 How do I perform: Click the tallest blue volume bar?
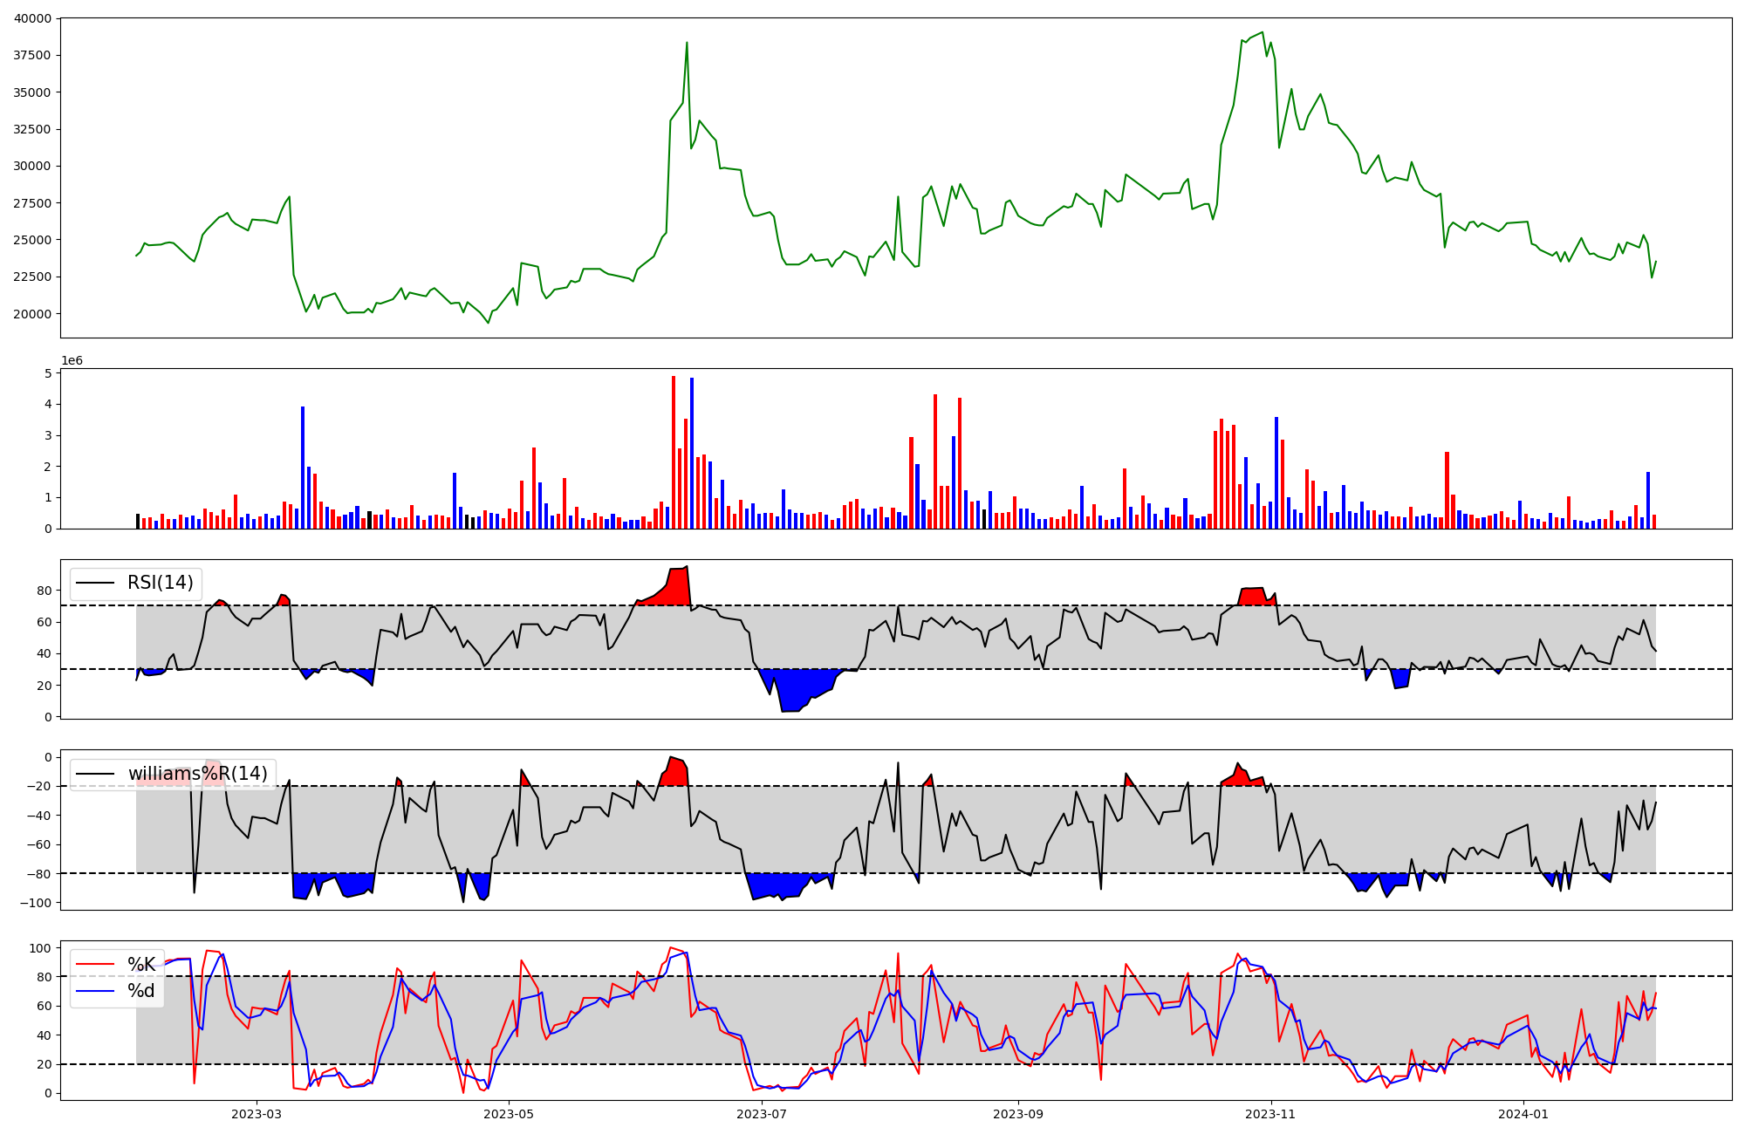(692, 454)
